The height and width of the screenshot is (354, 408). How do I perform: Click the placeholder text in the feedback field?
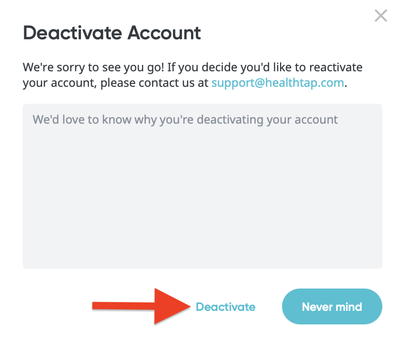click(x=185, y=119)
